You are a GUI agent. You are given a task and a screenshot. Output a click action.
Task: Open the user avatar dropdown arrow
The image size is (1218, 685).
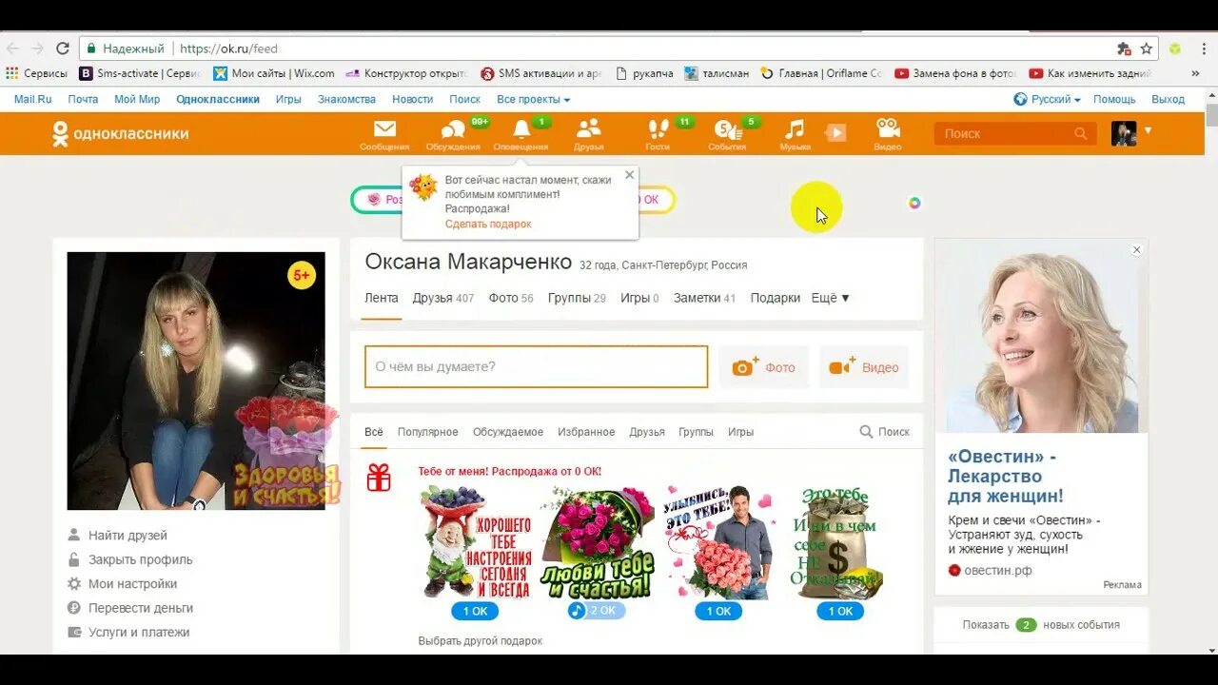tap(1148, 130)
